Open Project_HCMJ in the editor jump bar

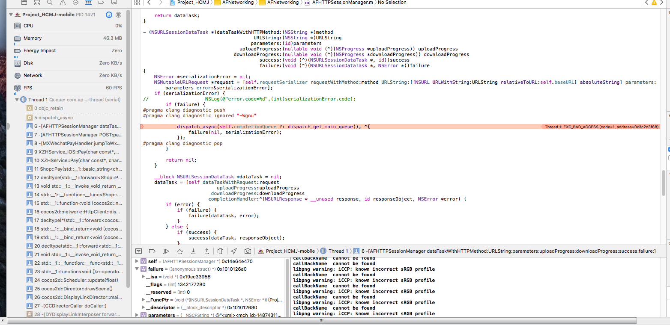(x=189, y=2)
